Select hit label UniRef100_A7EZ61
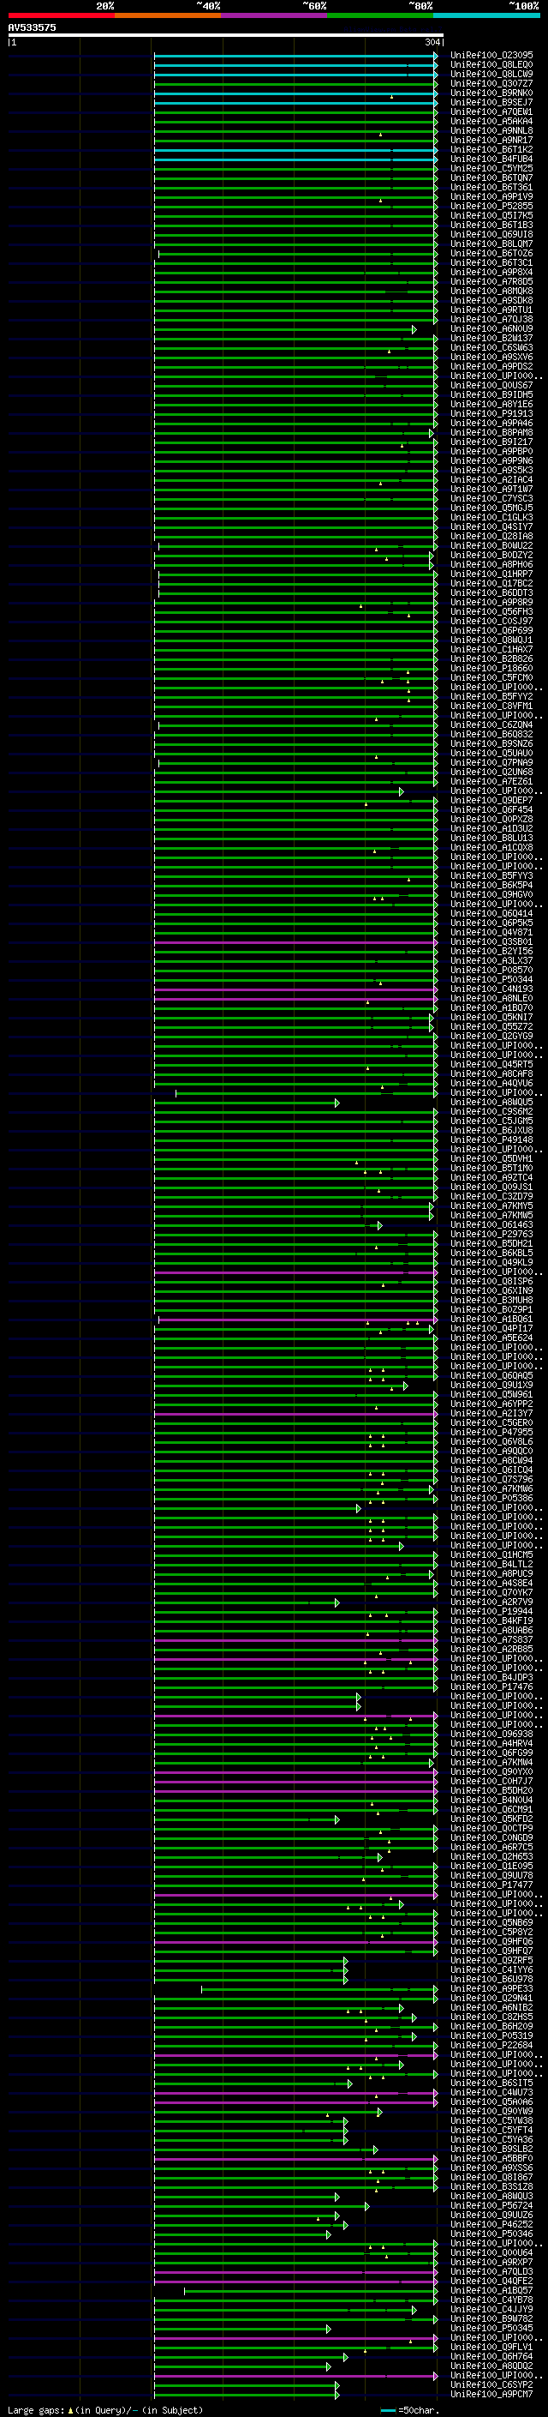548x2417 pixels. 491,782
